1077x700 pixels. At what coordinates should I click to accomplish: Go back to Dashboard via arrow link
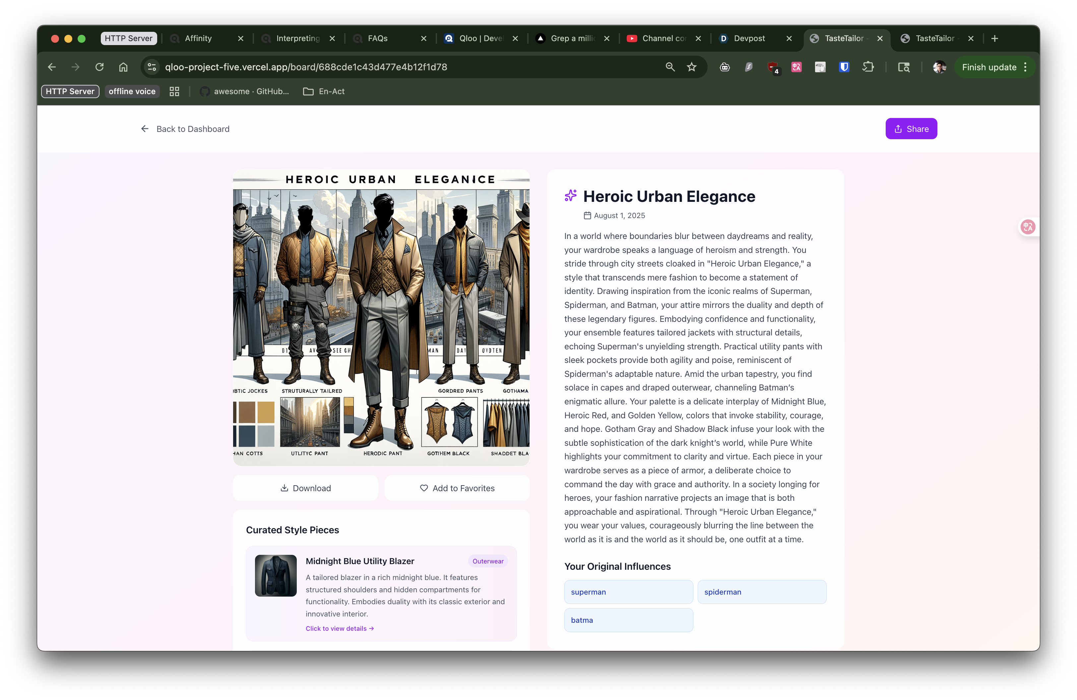185,129
